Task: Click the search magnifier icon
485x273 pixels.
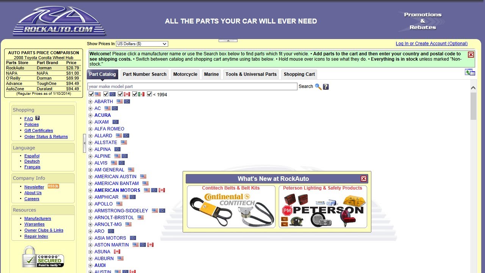Action: pos(318,87)
